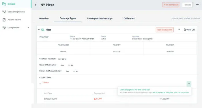This screenshot has width=202, height=108.
Task: Click the policy expiry date 2023-12-16
Action: pyautogui.click(x=170, y=52)
